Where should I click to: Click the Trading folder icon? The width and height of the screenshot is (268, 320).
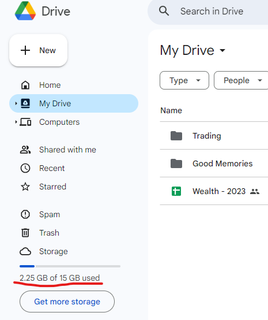[x=176, y=136]
